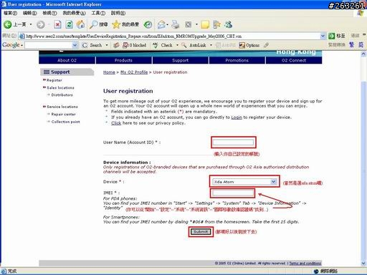Open the Search magnifier toolbar button
The width and height of the screenshot is (367, 275).
98,24
